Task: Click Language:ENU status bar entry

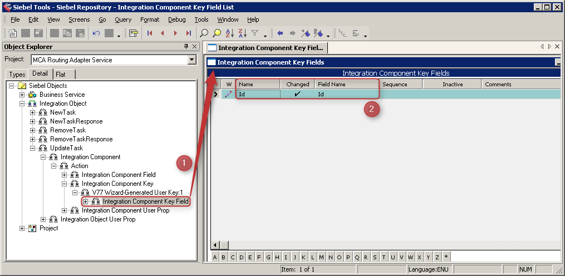Action: pos(430,269)
